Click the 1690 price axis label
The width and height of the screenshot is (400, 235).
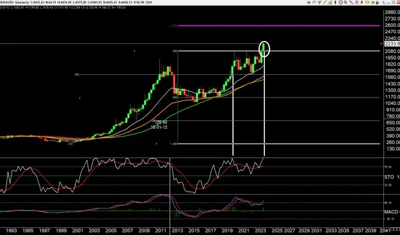pos(392,70)
